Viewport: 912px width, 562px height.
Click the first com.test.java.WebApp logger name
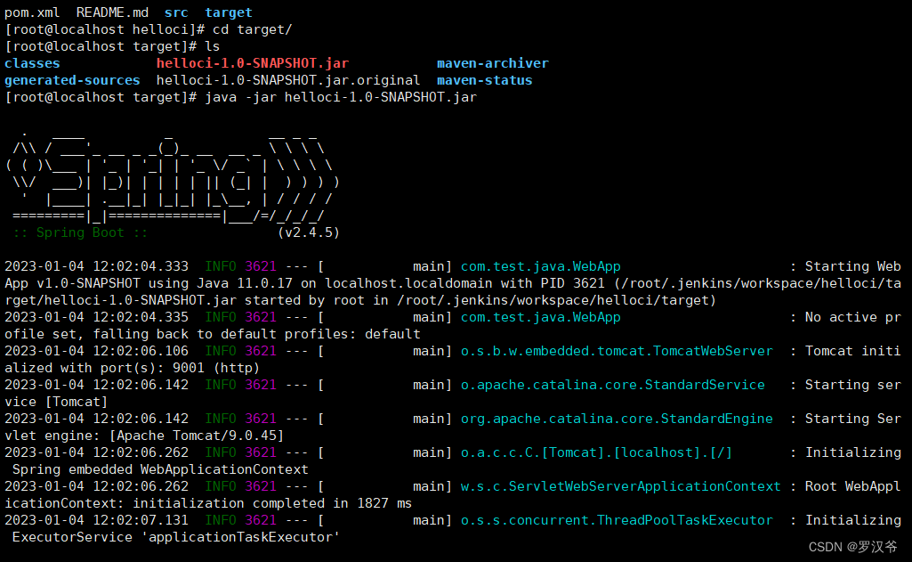(540, 266)
